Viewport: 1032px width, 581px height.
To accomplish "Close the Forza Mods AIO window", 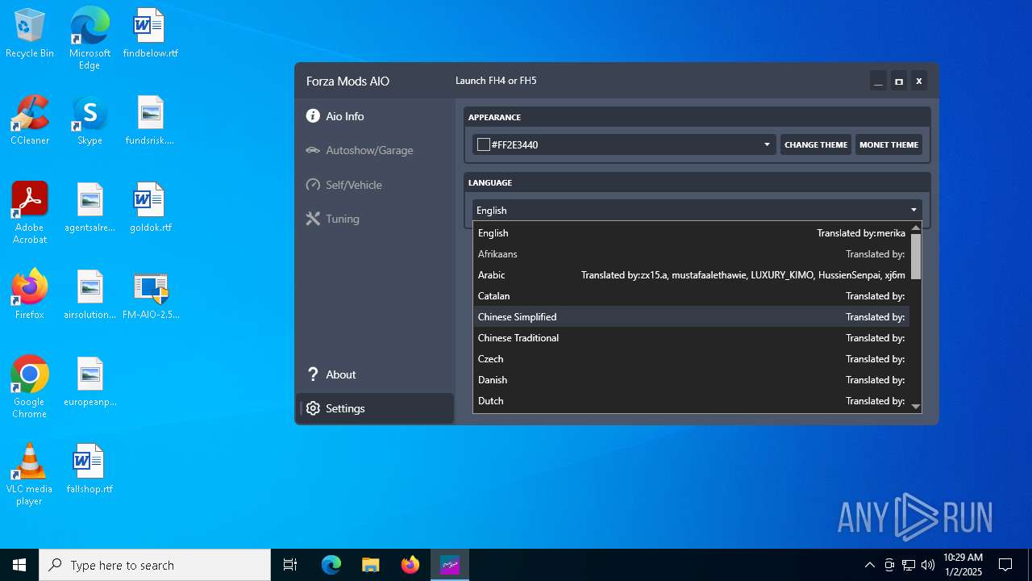I will coord(918,82).
